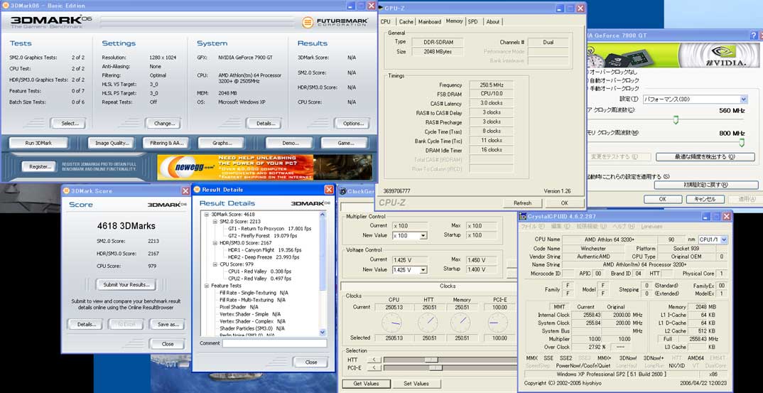Click Get Values in ClockGen
Image resolution: width=763 pixels, height=393 pixels.
(x=366, y=384)
